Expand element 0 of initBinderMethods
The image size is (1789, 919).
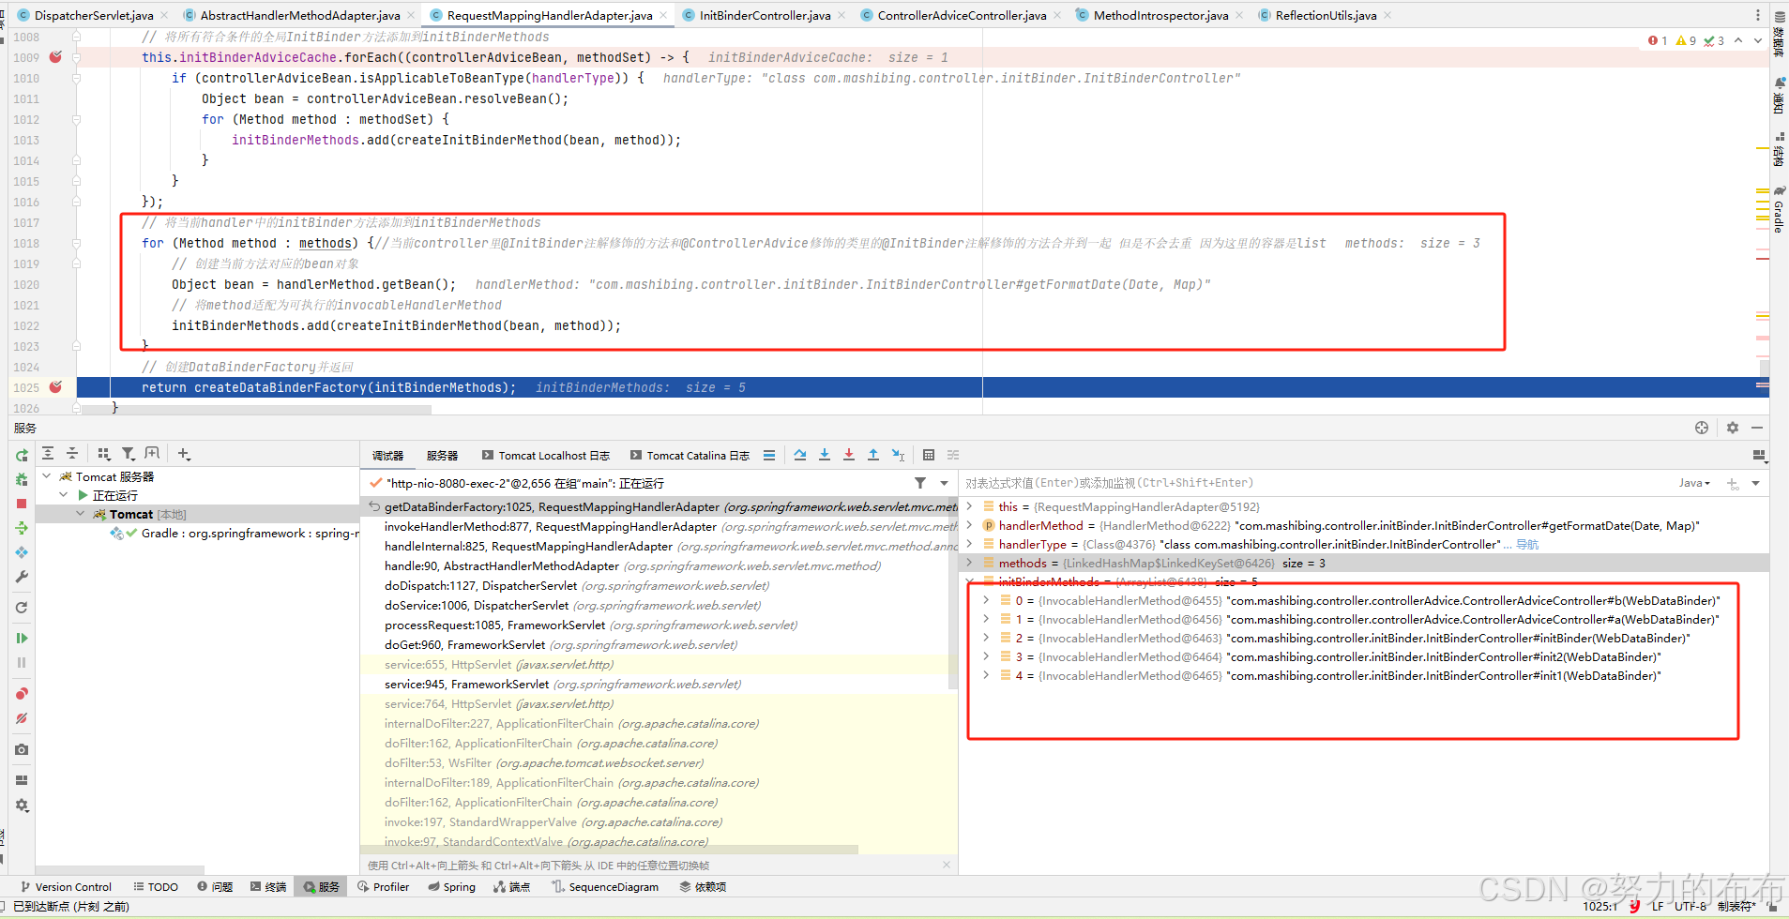point(986,600)
